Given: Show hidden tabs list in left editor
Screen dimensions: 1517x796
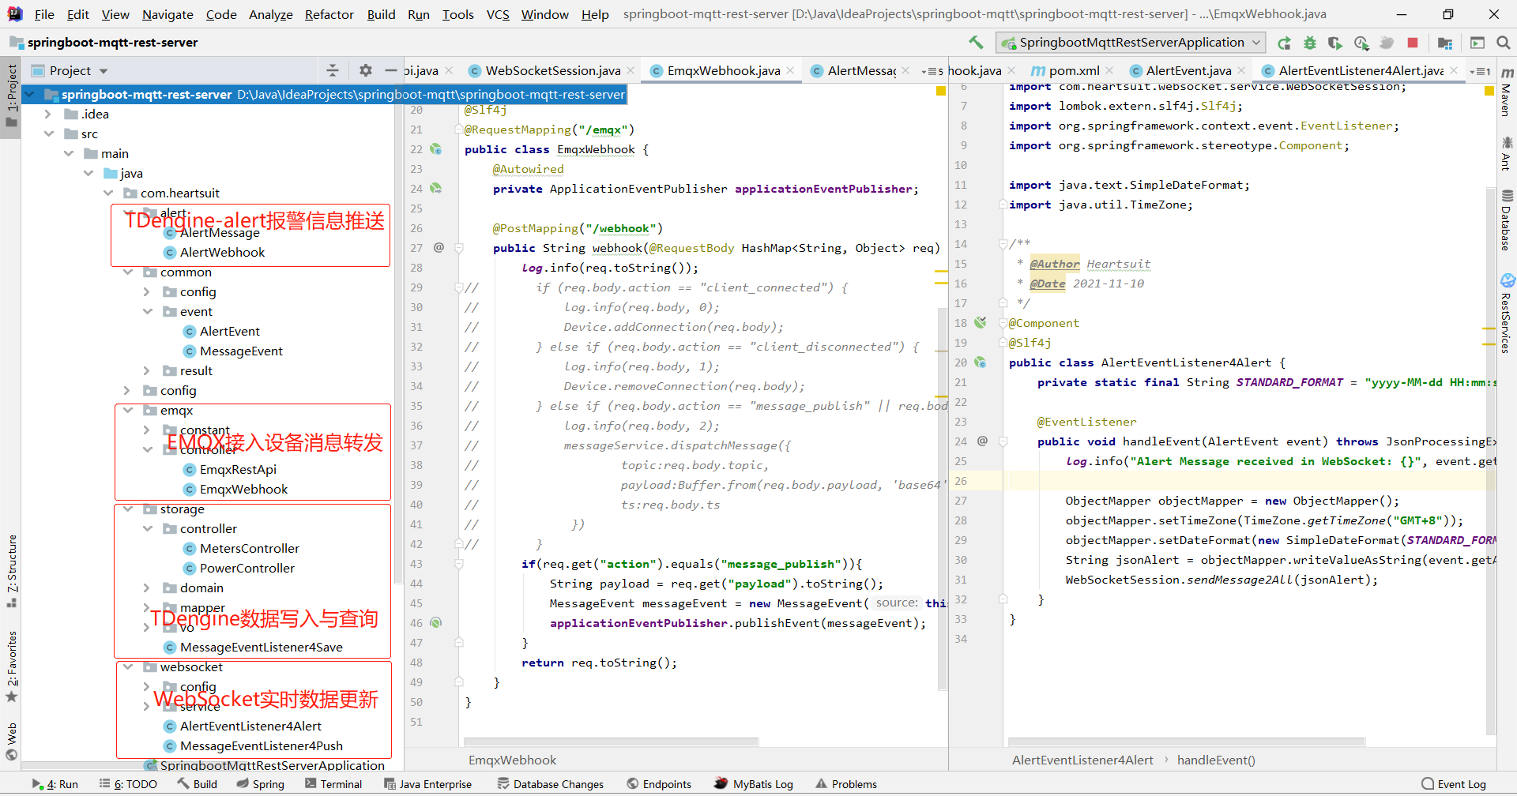Looking at the screenshot, I should click(932, 71).
